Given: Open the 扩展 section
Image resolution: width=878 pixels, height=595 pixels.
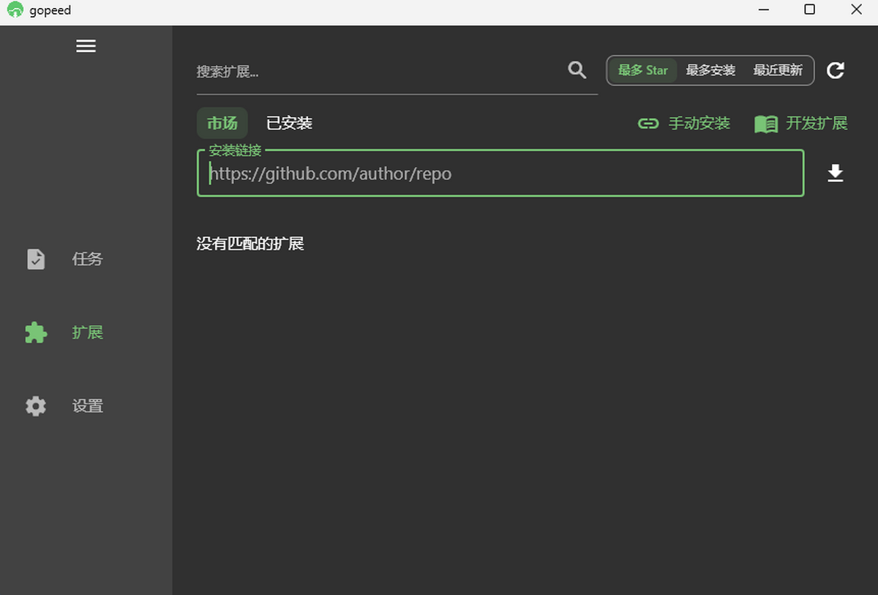Looking at the screenshot, I should point(86,332).
